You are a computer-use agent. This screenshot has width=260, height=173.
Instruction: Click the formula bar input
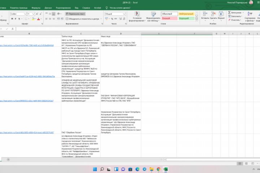[138, 29]
